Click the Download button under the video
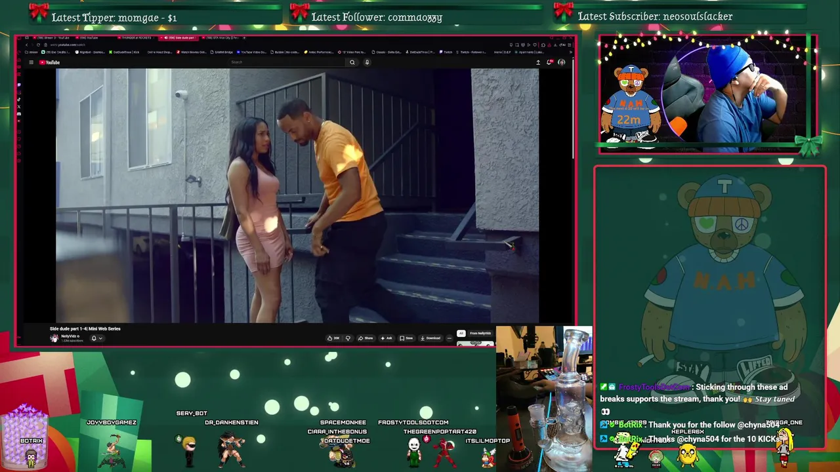 coord(430,338)
